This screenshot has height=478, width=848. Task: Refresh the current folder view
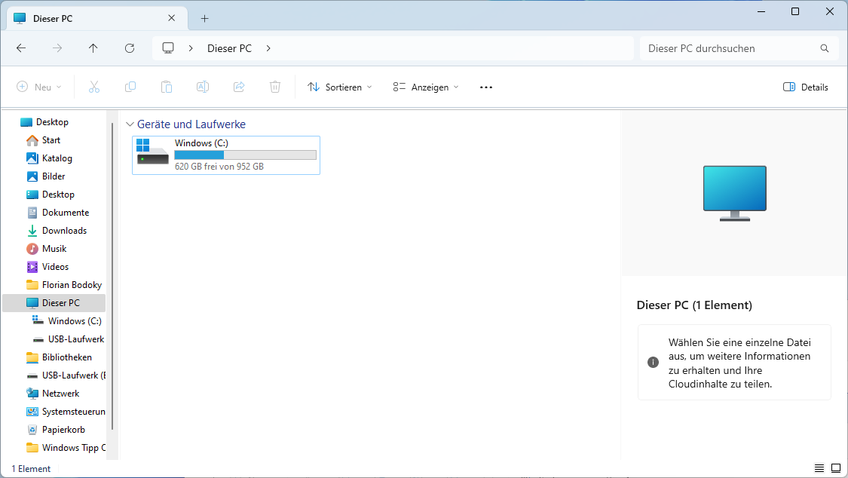tap(130, 48)
